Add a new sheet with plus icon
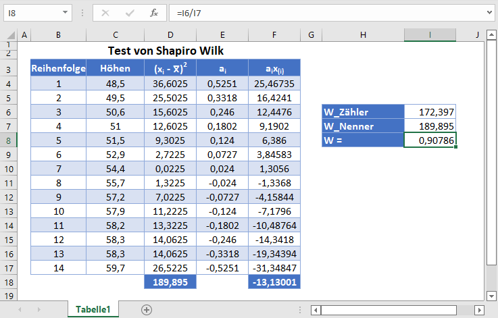This screenshot has width=498, height=318. 147,310
